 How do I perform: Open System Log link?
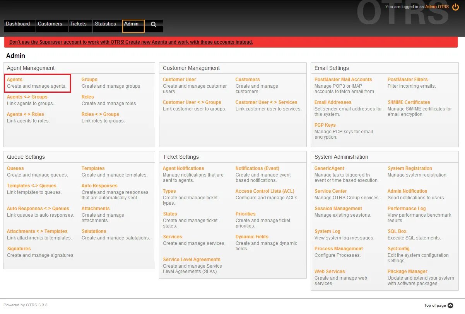click(328, 231)
